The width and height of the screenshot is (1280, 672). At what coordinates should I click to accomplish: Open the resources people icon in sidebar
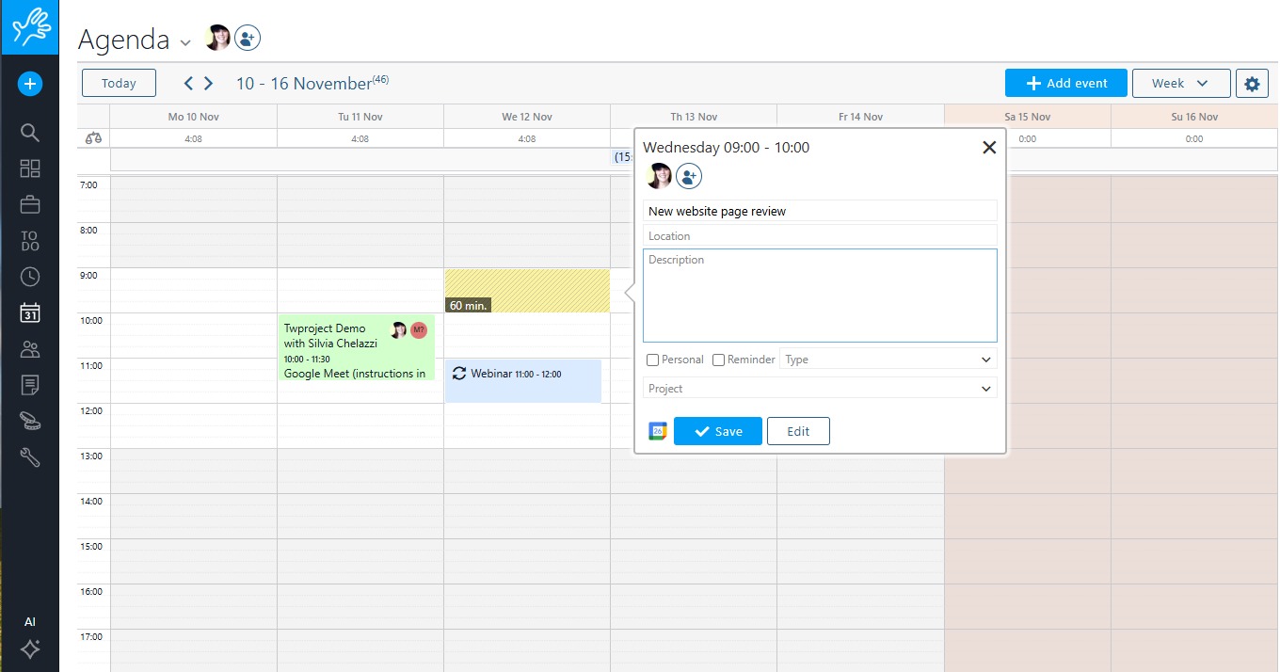coord(30,349)
